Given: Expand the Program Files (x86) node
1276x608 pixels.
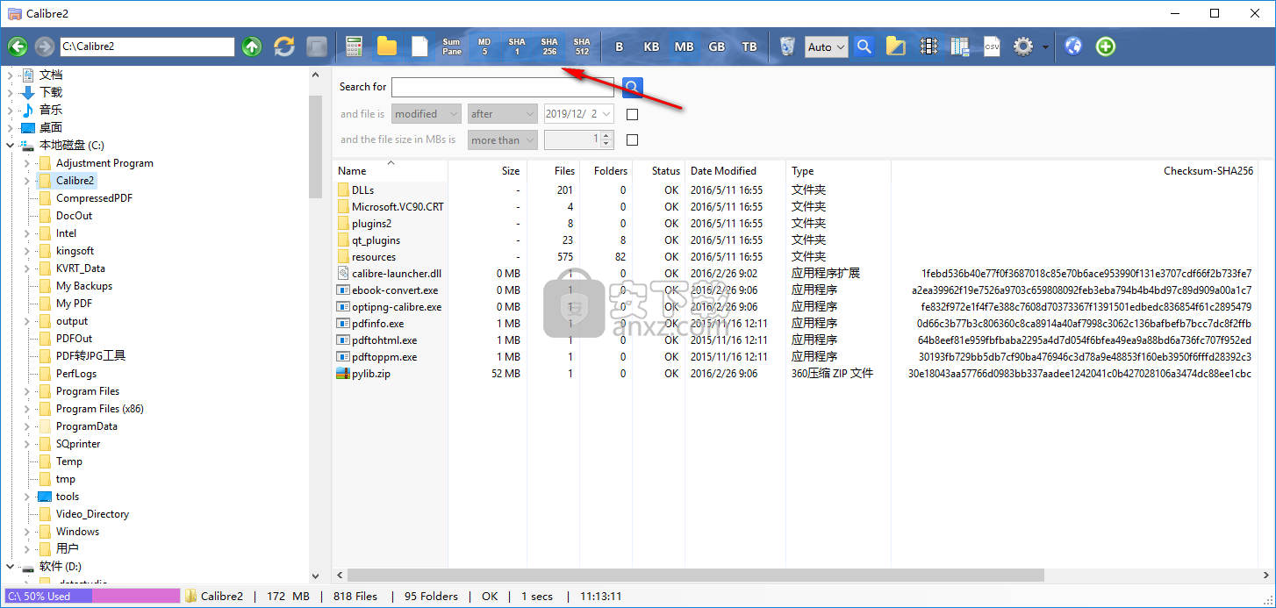Looking at the screenshot, I should tap(27, 409).
